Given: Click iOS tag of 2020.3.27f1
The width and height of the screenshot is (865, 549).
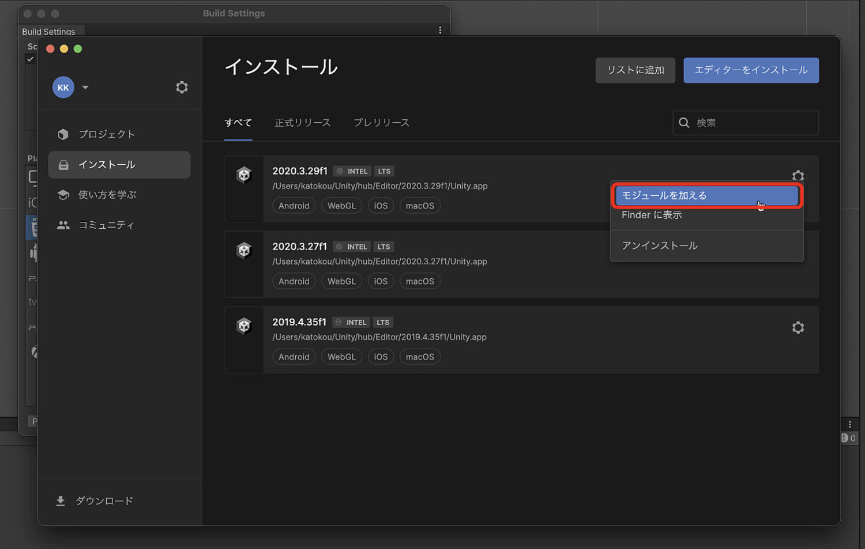Looking at the screenshot, I should 381,281.
